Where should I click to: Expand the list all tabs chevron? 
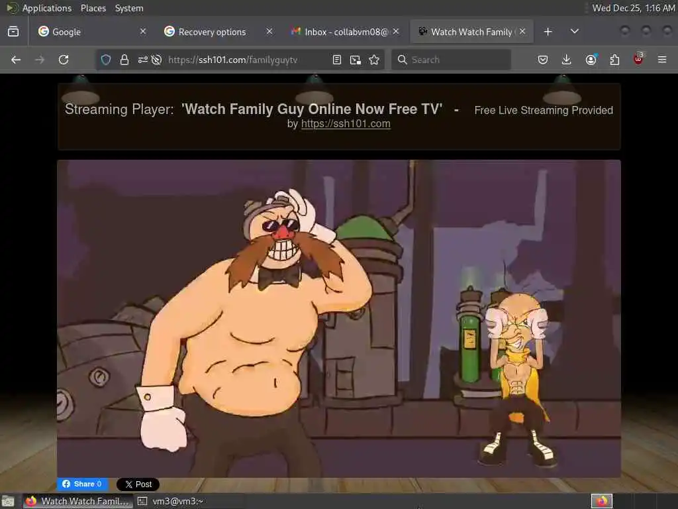click(x=575, y=32)
